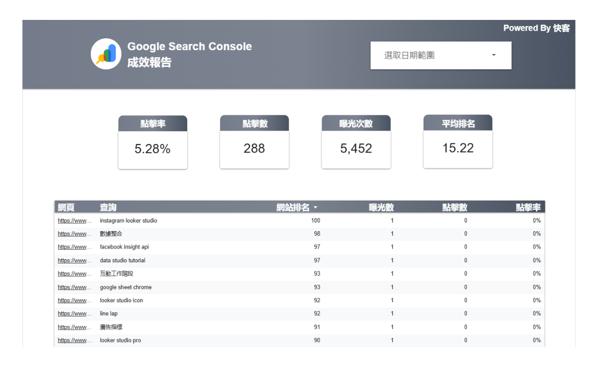Viewport: 598px width, 367px height.
Task: Open URL link in google sheet chrome row
Action: click(x=74, y=287)
